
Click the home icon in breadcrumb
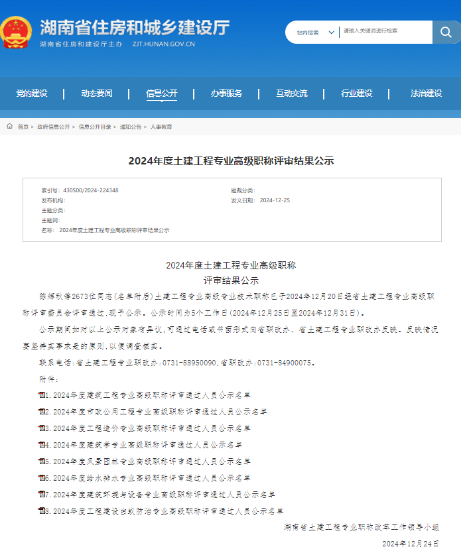tap(10, 126)
